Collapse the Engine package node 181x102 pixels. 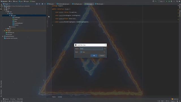(x=10, y=16)
